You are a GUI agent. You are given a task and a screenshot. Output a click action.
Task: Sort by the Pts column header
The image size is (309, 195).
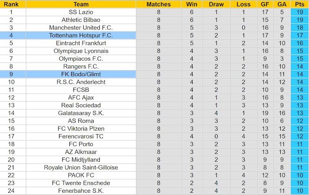pos(299,4)
